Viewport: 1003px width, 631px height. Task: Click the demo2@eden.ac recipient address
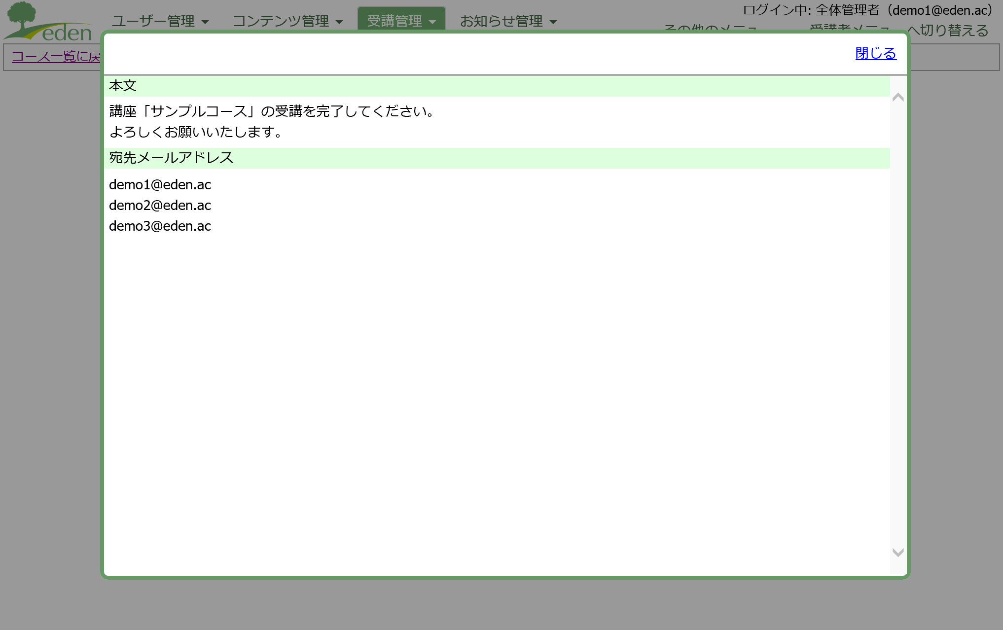160,206
